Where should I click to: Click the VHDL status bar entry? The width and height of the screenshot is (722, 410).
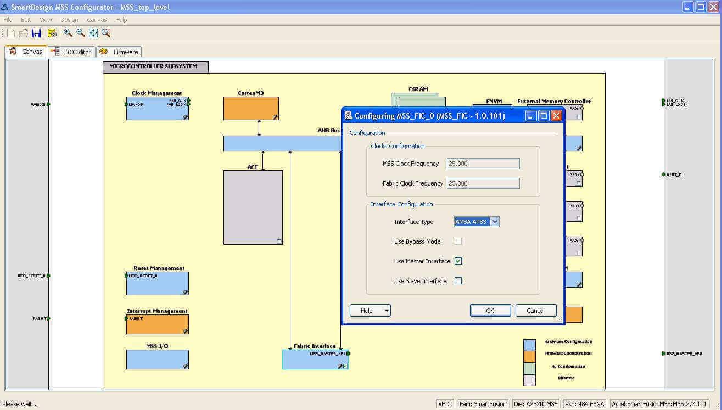tap(445, 404)
